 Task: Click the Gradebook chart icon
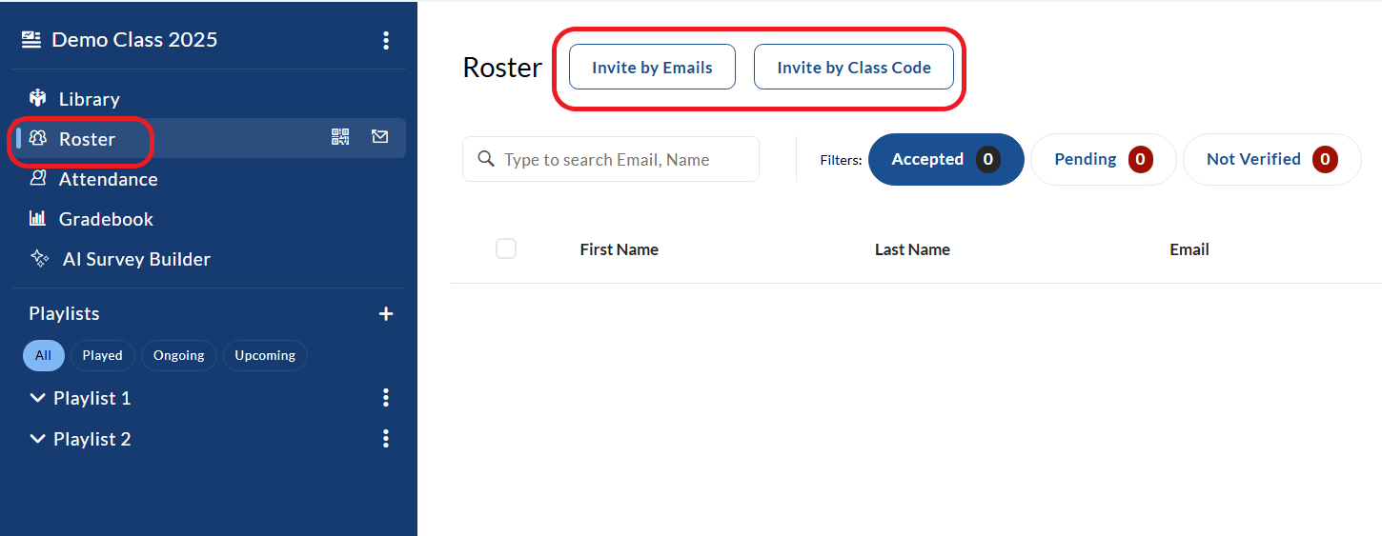(38, 218)
